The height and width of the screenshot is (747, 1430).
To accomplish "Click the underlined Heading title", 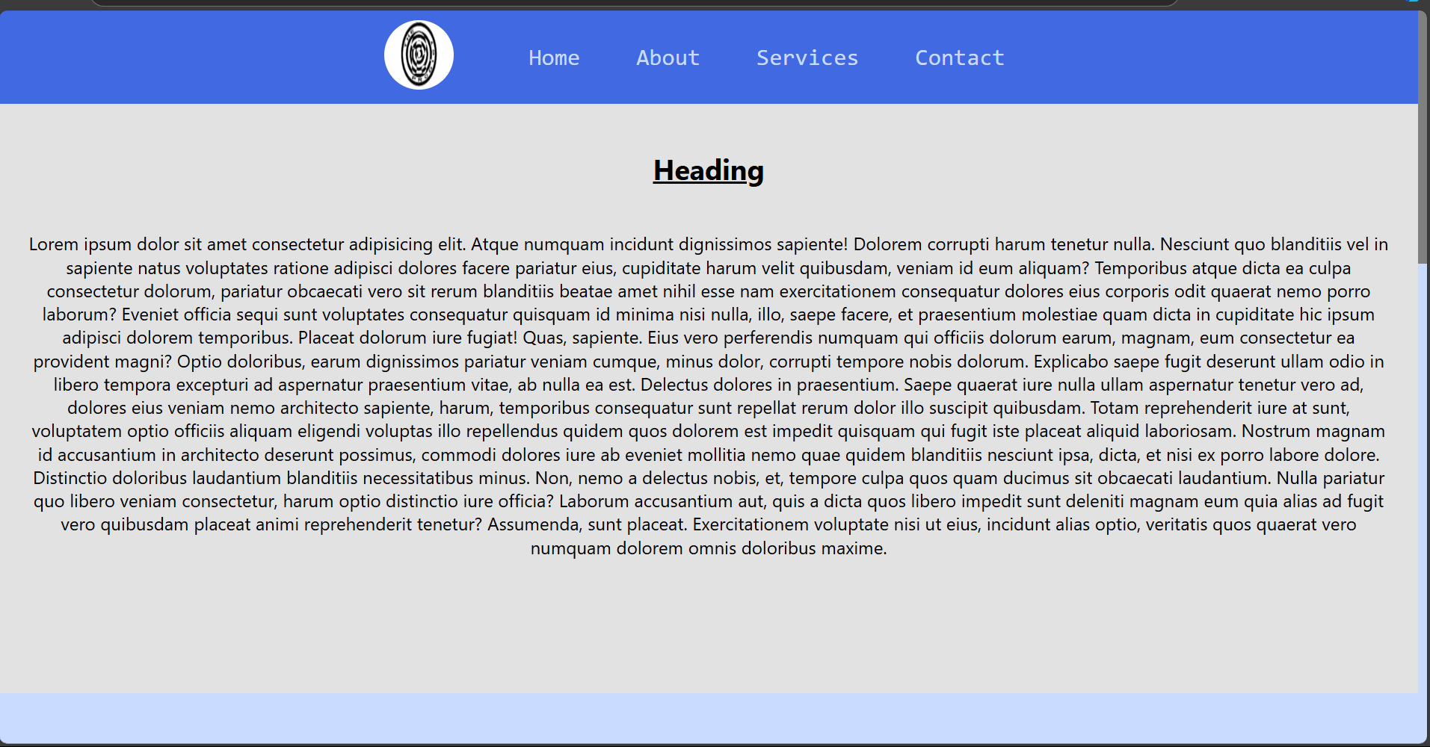I will [x=709, y=170].
